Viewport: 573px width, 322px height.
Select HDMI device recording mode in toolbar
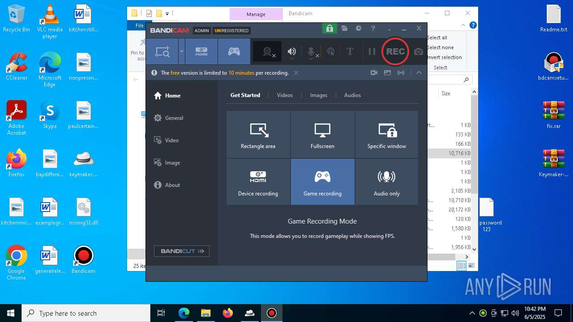coord(201,51)
